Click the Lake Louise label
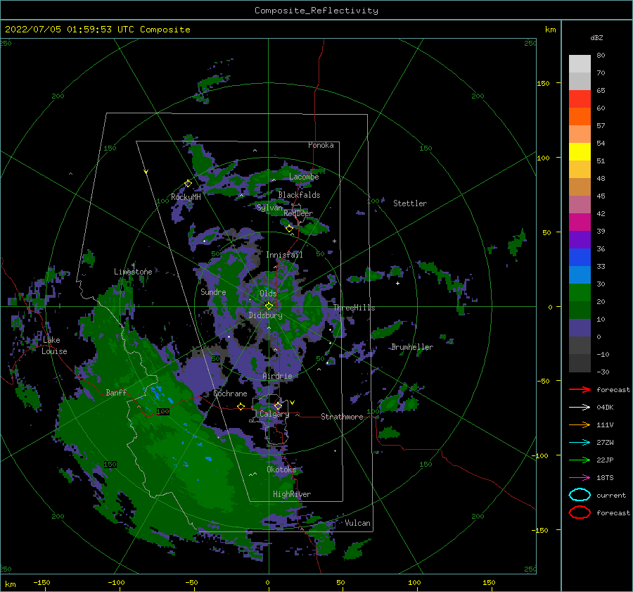The width and height of the screenshot is (633, 592). point(54,346)
